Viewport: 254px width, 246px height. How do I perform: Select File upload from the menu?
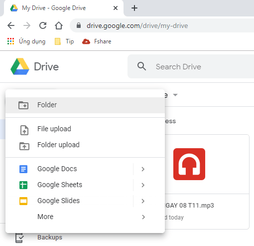(x=85, y=129)
